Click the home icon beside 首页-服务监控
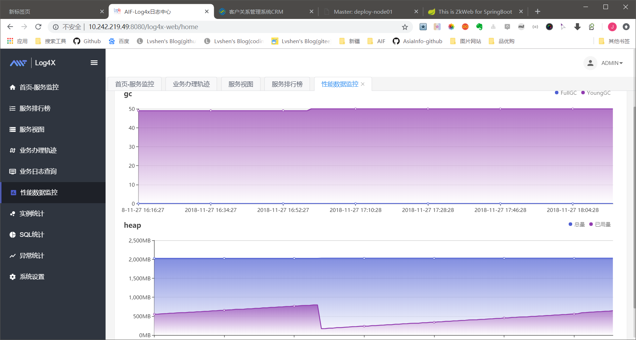The height and width of the screenshot is (340, 636). click(13, 87)
